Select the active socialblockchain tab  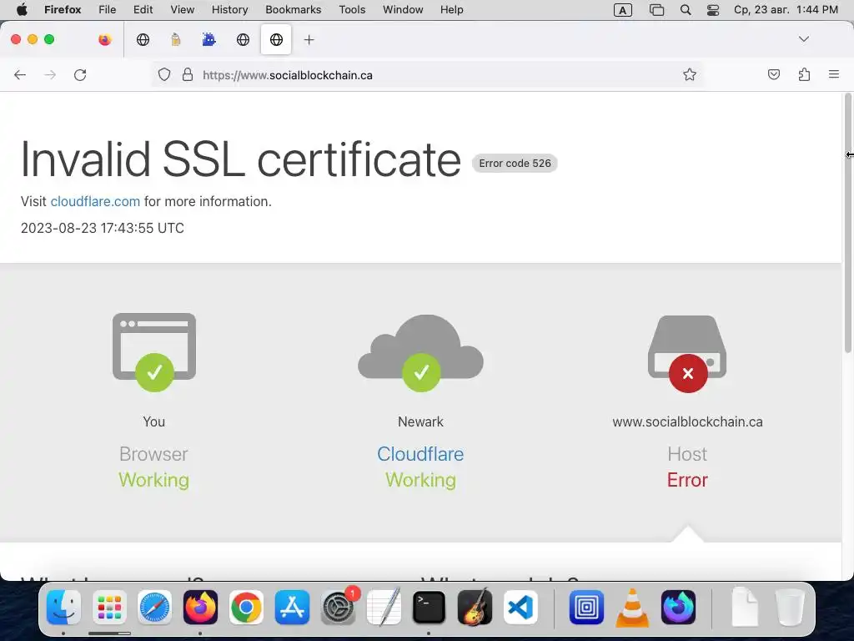coord(276,39)
